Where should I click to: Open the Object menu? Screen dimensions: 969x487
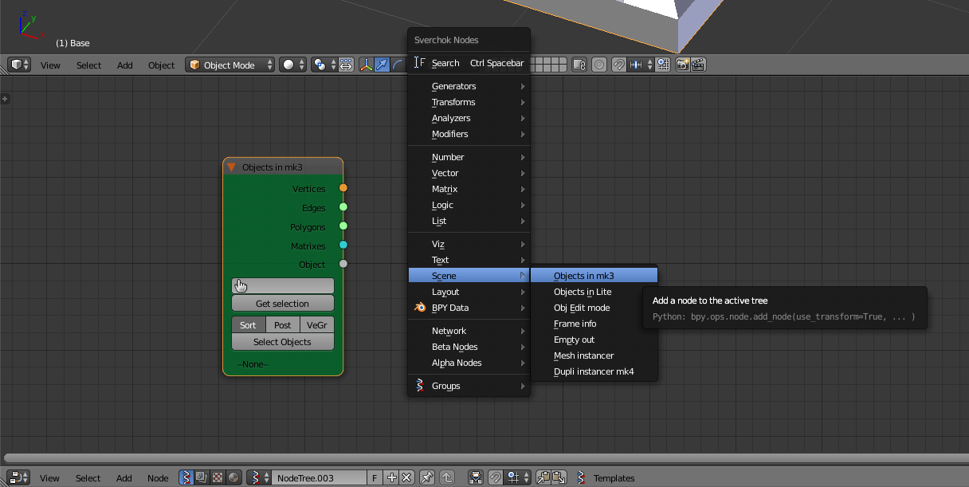pos(161,65)
